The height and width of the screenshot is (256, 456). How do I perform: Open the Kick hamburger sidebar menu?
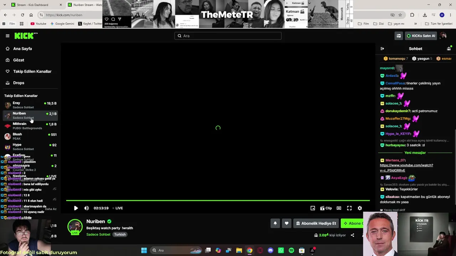tap(7, 36)
